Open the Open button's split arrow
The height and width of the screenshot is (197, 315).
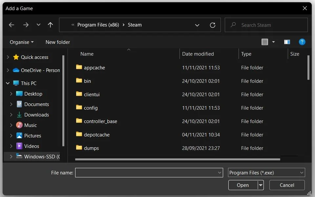(x=261, y=185)
